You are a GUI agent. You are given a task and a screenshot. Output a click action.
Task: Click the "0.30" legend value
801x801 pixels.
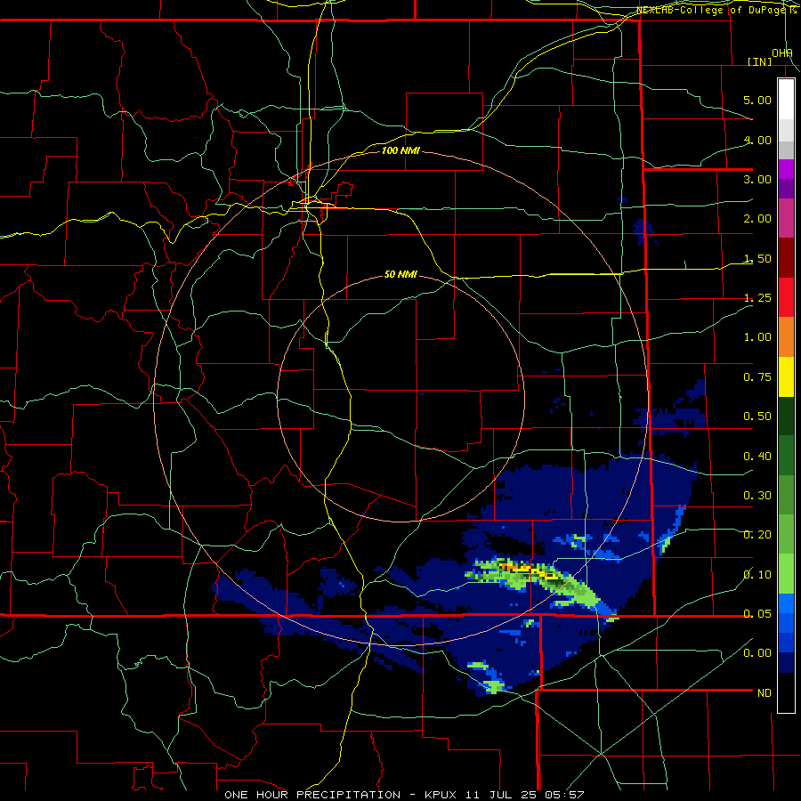tap(757, 496)
